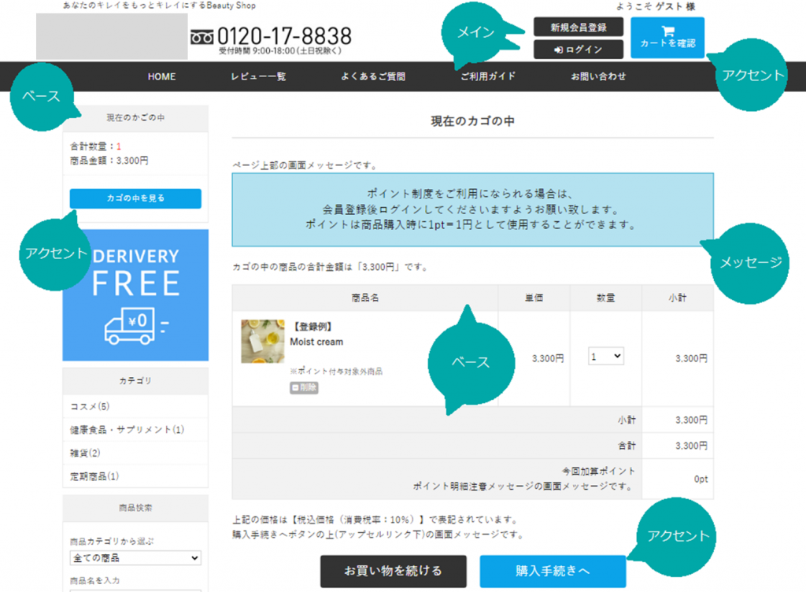Open よくあるご質問 navigation item
This screenshot has height=592, width=806.
pyautogui.click(x=373, y=76)
